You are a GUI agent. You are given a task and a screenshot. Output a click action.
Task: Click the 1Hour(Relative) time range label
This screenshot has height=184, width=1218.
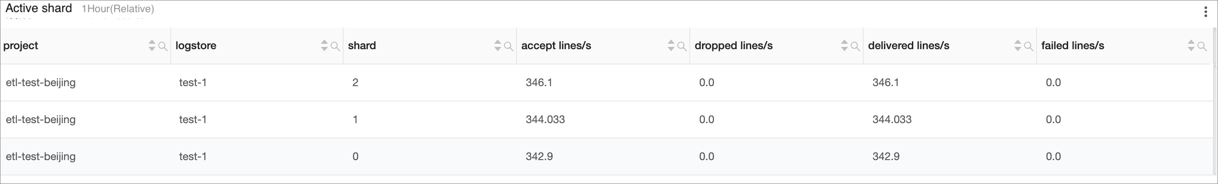[x=118, y=9]
